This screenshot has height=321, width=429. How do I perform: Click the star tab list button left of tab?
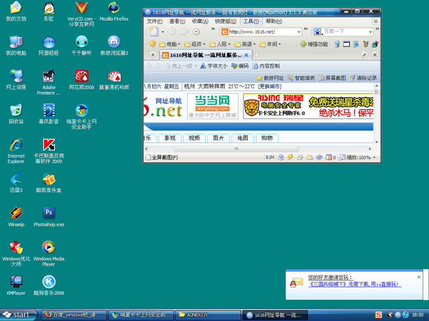[153, 55]
